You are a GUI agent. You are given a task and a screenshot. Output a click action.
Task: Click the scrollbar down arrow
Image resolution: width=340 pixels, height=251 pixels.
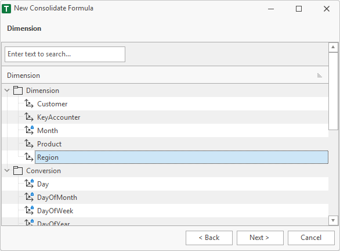coord(333,220)
